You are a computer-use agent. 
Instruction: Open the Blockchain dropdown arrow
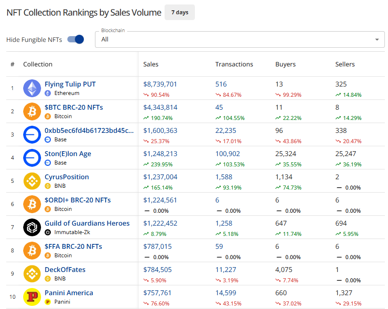(x=377, y=39)
